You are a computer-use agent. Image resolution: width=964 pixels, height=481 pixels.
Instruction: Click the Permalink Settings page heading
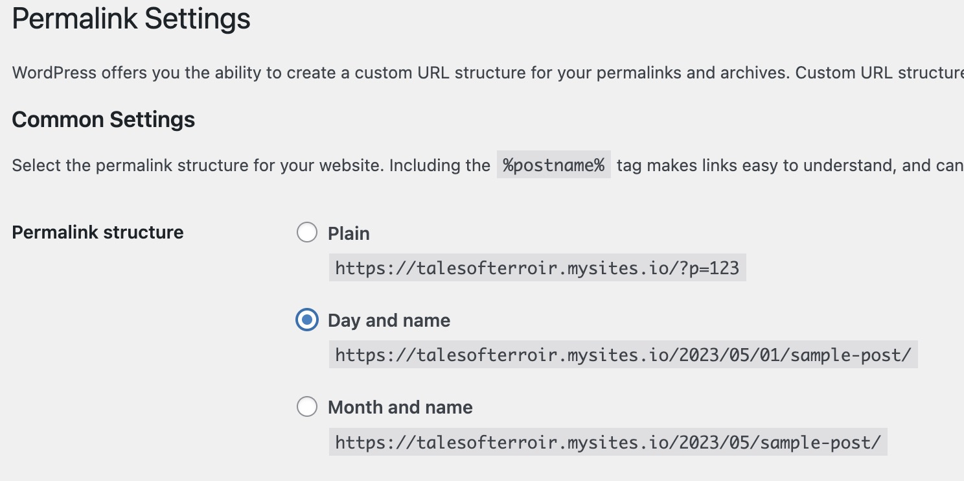(x=131, y=19)
